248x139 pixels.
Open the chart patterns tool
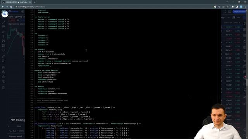tap(3, 41)
